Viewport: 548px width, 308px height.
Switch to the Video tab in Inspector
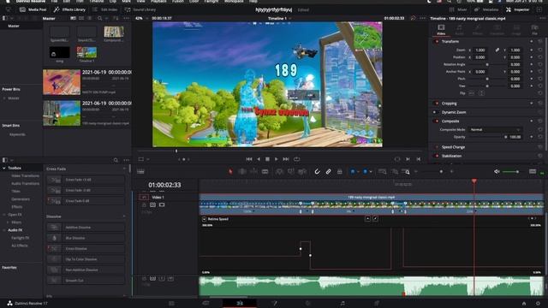(x=441, y=30)
